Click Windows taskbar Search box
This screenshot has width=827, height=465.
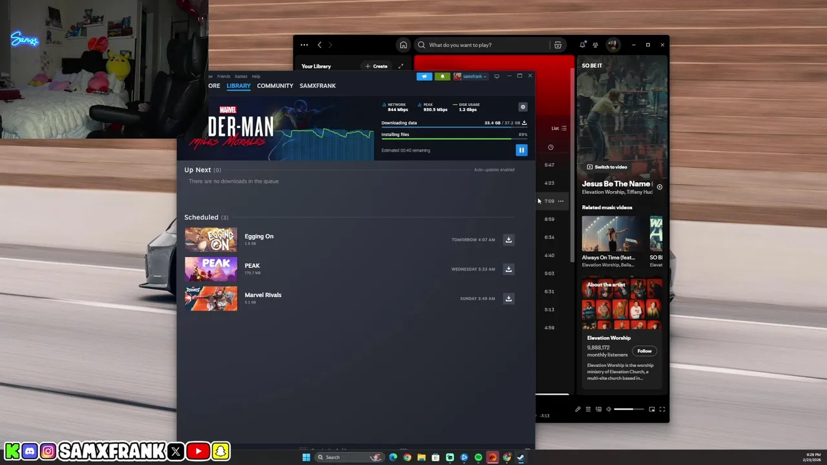click(350, 457)
